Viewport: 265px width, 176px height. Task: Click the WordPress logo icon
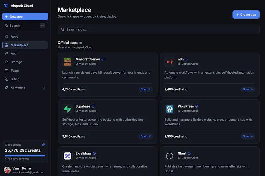tap(169, 109)
